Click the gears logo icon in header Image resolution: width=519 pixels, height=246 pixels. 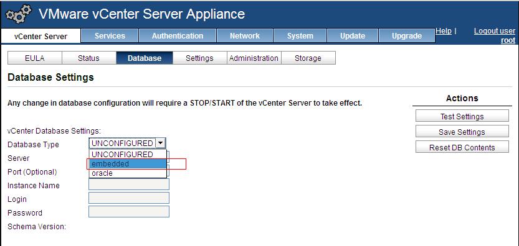[x=19, y=14]
